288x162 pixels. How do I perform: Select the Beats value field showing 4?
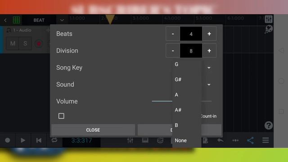[191, 34]
